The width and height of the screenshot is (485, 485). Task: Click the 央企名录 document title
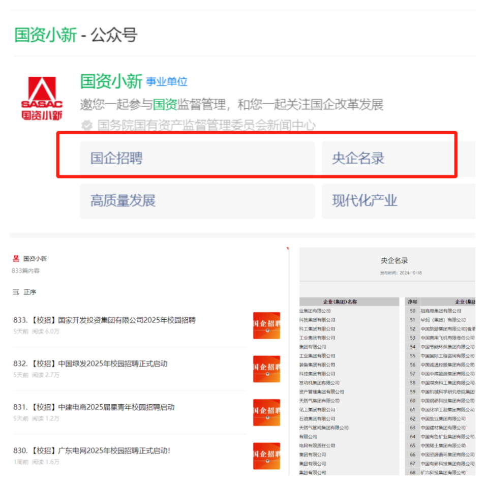coord(394,260)
